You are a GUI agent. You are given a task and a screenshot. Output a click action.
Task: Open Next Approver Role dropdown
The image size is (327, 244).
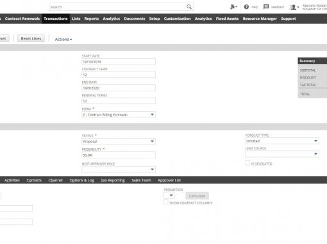click(x=119, y=169)
